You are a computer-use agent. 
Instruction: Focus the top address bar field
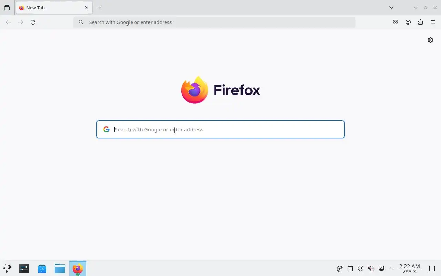point(214,22)
